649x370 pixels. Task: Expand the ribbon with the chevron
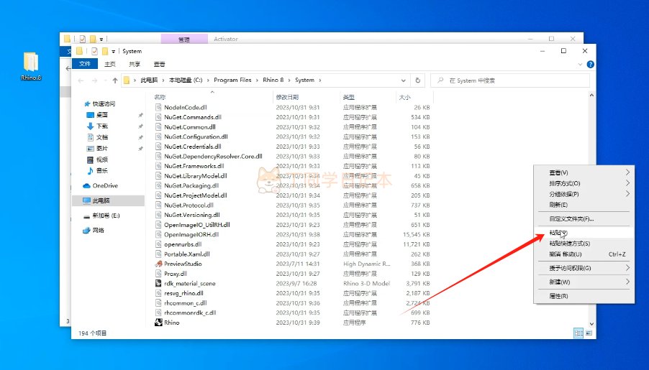[x=581, y=64]
